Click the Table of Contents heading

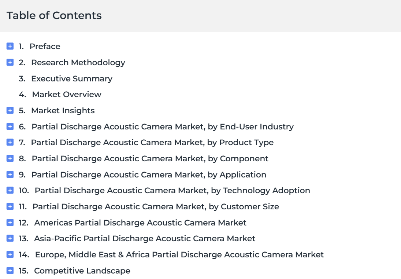point(54,16)
